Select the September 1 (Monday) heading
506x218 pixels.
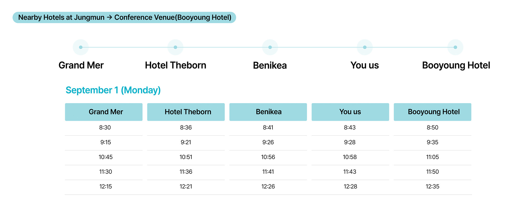(x=113, y=90)
